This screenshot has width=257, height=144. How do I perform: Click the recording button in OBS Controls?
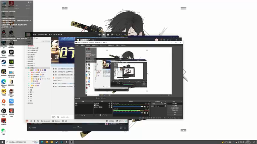coord(175,106)
